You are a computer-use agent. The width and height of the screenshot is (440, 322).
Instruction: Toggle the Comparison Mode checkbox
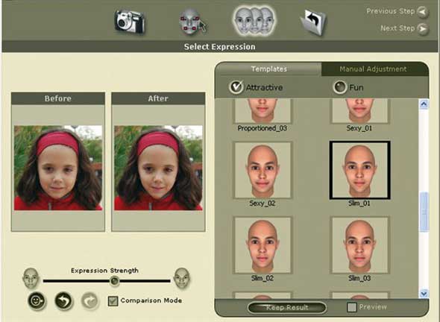pyautogui.click(x=113, y=301)
